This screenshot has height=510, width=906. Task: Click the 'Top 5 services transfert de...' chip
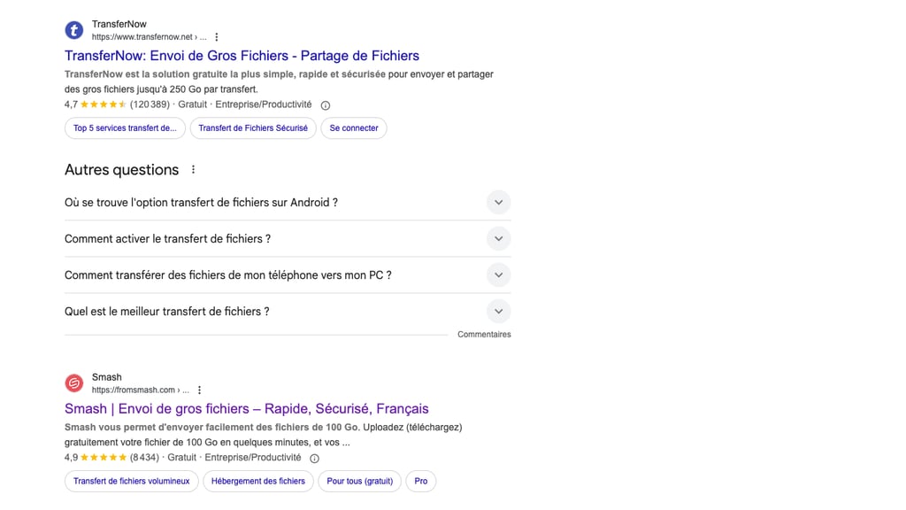[x=125, y=128]
